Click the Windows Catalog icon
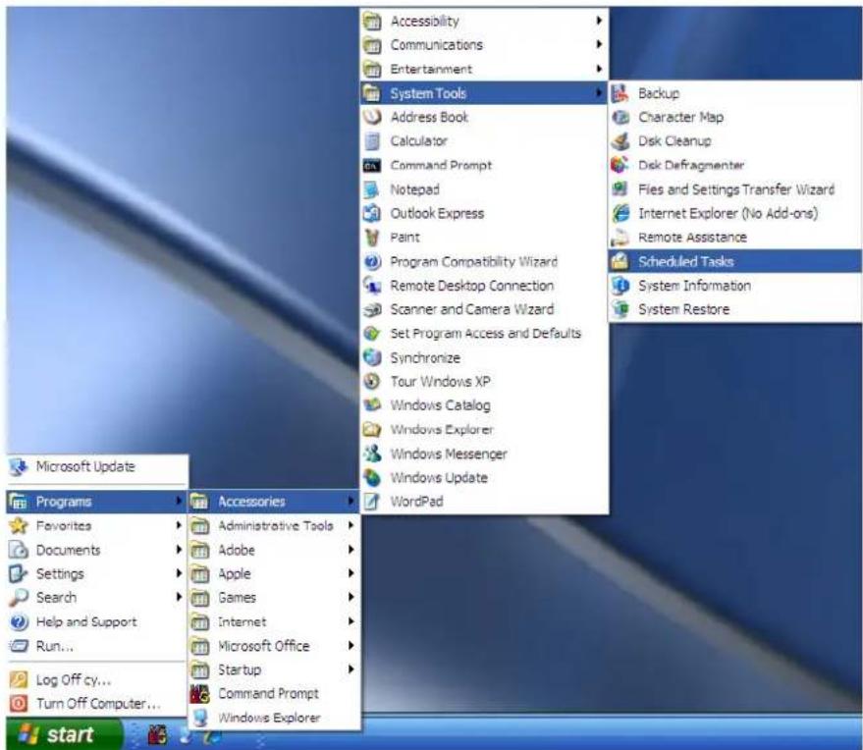The height and width of the screenshot is (750, 863). [373, 405]
